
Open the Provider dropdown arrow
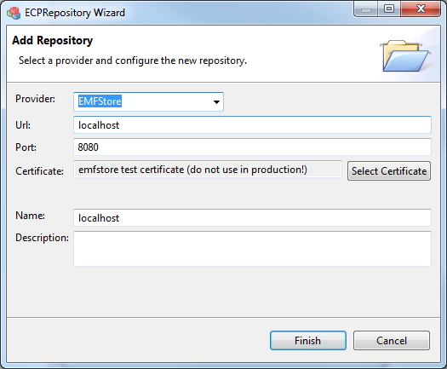(x=216, y=102)
